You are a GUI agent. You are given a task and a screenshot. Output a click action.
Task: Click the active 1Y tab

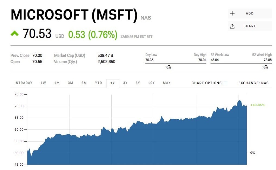112,83
